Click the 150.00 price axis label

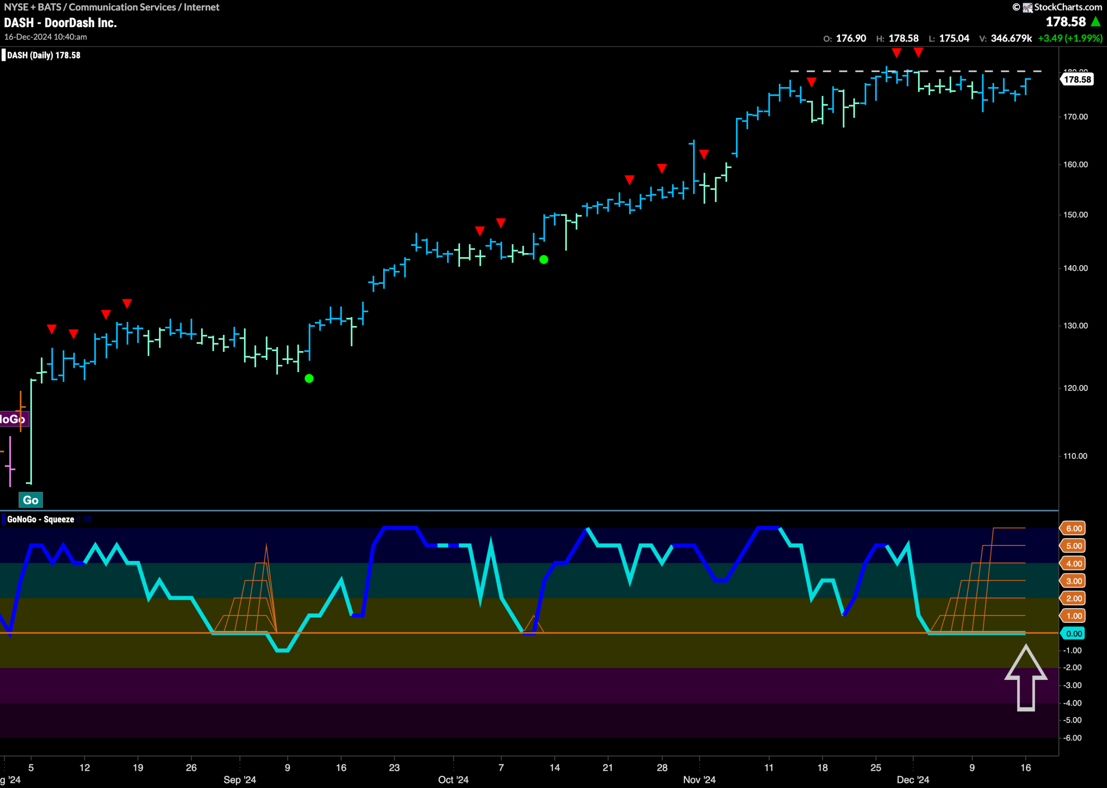click(1075, 215)
